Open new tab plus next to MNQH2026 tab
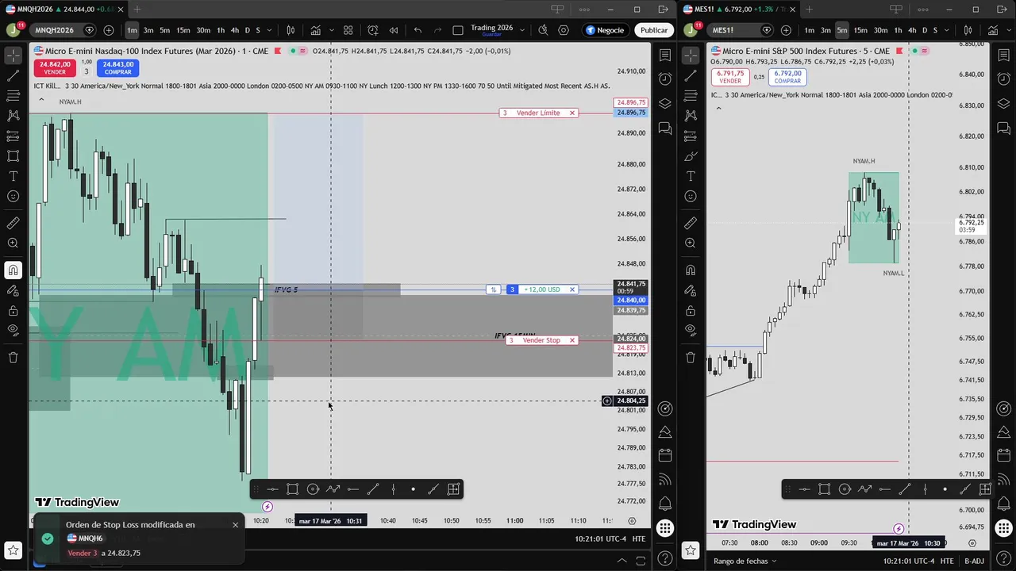Viewport: 1016px width, 571px height. click(138, 9)
